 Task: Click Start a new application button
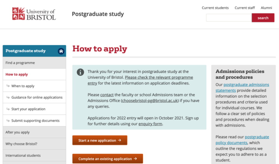click(x=100, y=140)
